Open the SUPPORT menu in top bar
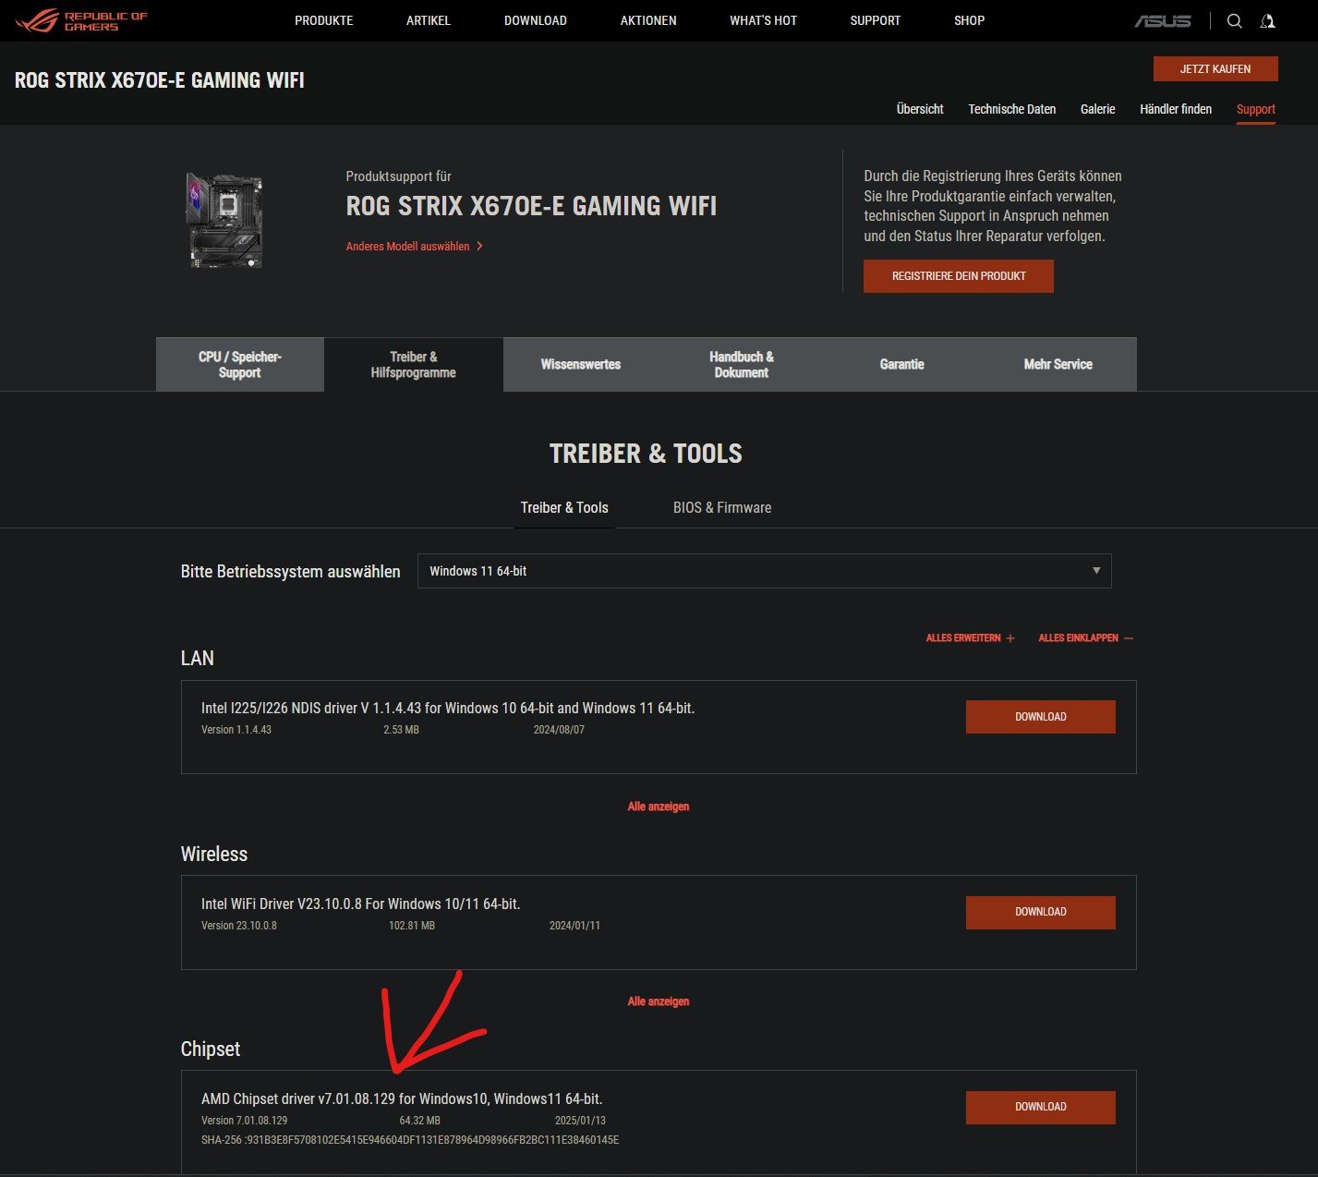This screenshot has height=1177, width=1318. point(875,20)
